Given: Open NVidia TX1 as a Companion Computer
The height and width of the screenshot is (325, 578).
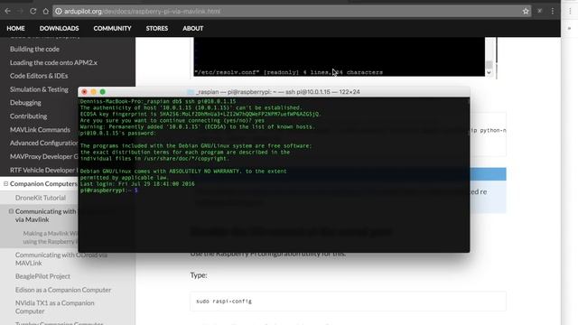Looking at the screenshot, I should tap(54, 307).
